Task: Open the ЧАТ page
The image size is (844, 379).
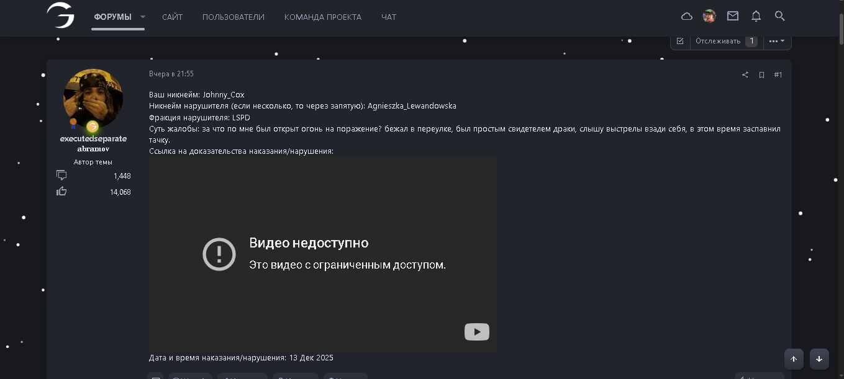Action: pos(389,17)
